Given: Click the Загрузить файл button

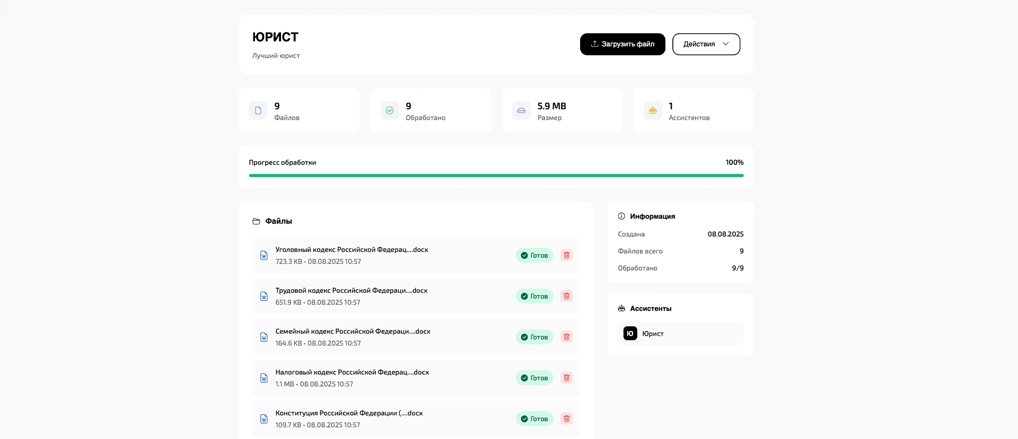Looking at the screenshot, I should (x=622, y=44).
